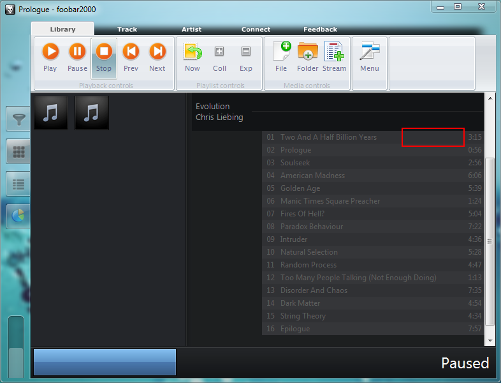
Task: Minimize the foobar2000 window
Action: tap(440, 7)
